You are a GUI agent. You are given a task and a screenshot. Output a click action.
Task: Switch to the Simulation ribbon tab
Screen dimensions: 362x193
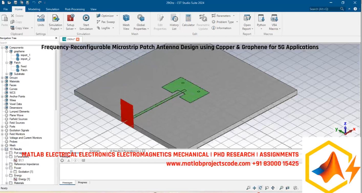(52, 9)
